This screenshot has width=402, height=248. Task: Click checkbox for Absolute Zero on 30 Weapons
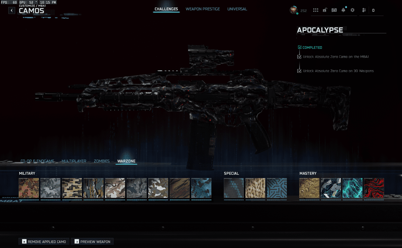coord(299,71)
